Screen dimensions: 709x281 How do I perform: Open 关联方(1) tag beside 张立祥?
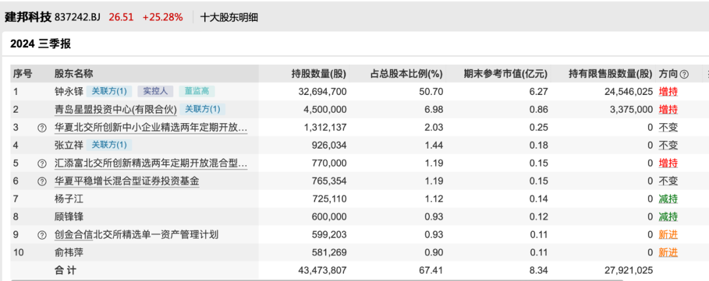coord(109,145)
